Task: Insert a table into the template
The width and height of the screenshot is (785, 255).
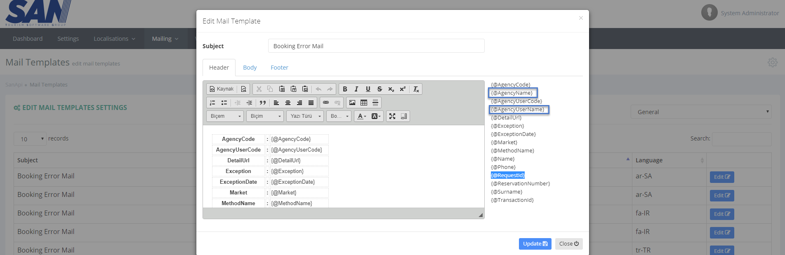Action: coord(364,103)
